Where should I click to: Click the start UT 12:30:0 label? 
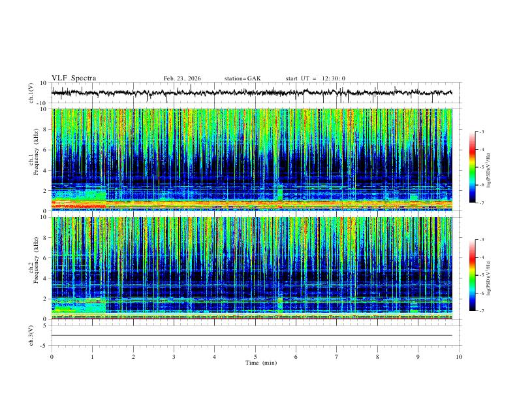[x=315, y=78]
